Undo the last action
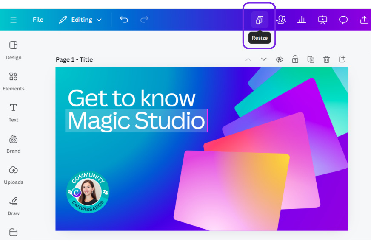This screenshot has height=241, width=371. coord(124,20)
